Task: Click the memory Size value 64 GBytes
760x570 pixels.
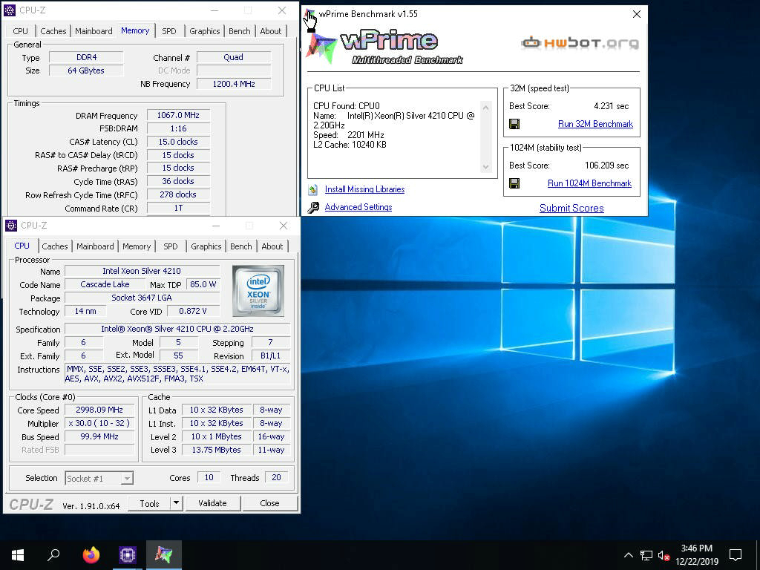Action: pos(86,71)
